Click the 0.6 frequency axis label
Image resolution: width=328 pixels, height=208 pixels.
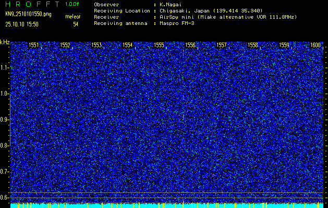5,198
